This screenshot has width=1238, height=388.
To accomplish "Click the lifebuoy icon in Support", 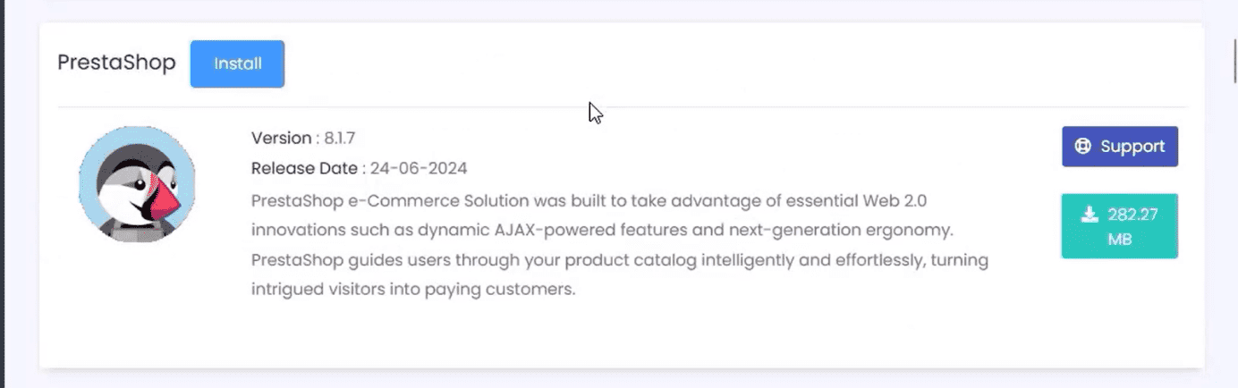I will [x=1082, y=147].
